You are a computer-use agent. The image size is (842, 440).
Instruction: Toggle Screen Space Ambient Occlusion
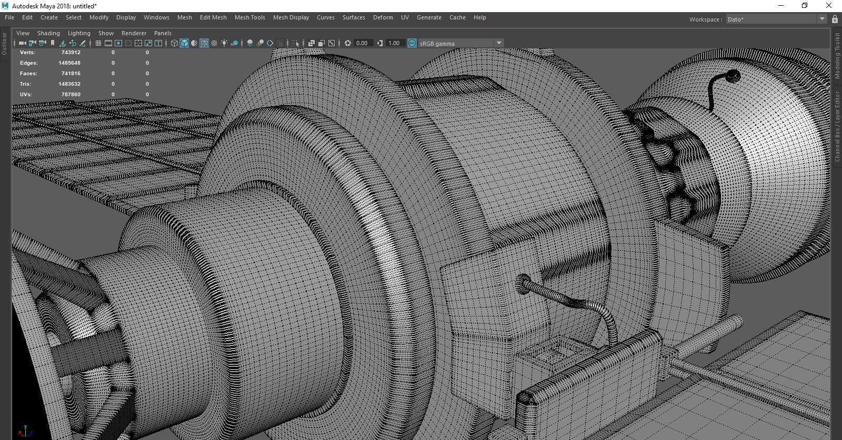250,43
